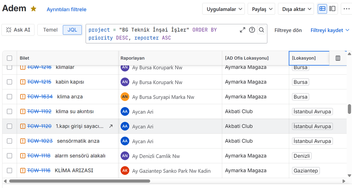Switch to Temel search mode

(x=50, y=30)
